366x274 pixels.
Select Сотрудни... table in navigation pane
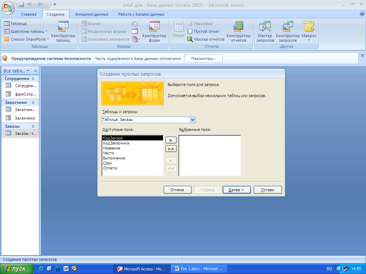click(20, 86)
